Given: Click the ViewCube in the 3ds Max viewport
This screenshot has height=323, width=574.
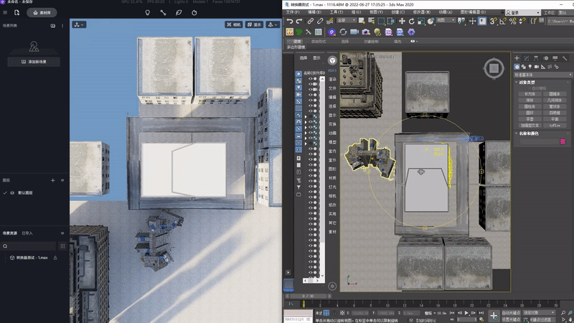Looking at the screenshot, I should (x=492, y=69).
